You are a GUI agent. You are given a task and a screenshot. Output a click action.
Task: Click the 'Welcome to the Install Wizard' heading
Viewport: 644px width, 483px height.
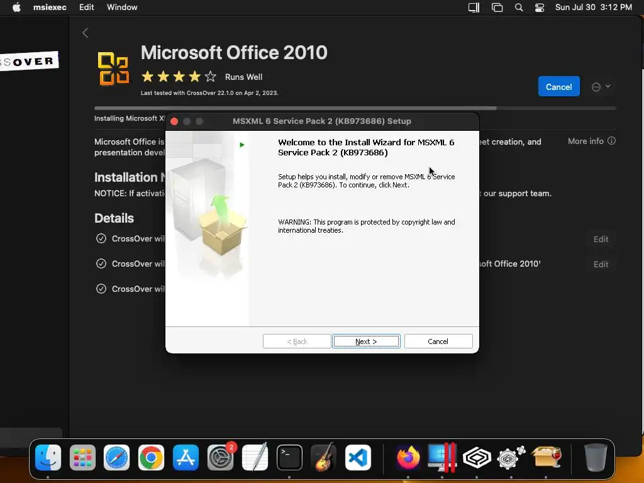coord(366,147)
